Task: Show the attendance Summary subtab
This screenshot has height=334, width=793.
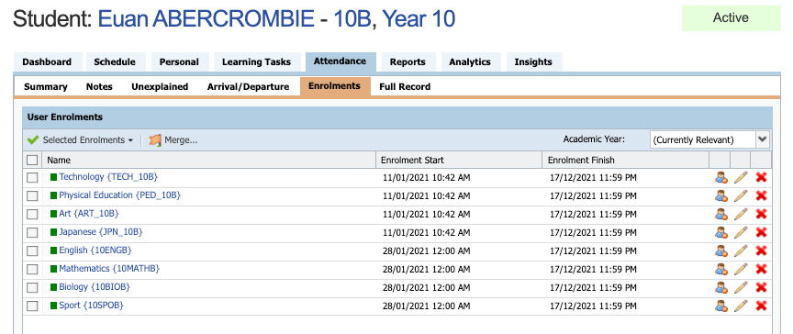Action: (x=46, y=86)
